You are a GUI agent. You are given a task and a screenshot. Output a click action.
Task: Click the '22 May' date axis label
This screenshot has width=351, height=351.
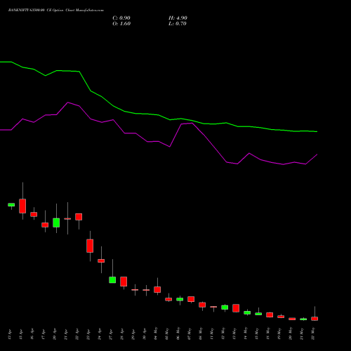[313, 333]
